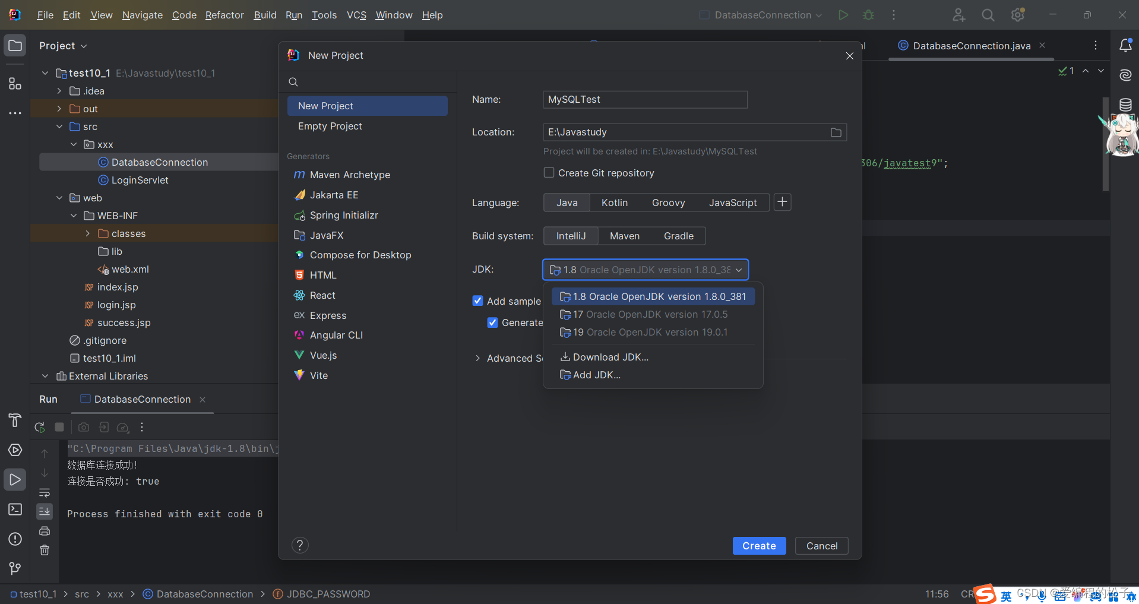1139x604 pixels.
Task: Open the Project view dropdown
Action: pyautogui.click(x=63, y=46)
